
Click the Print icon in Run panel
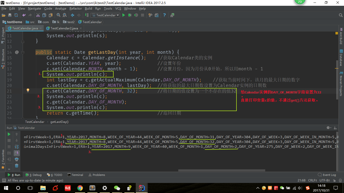[x=16, y=159]
